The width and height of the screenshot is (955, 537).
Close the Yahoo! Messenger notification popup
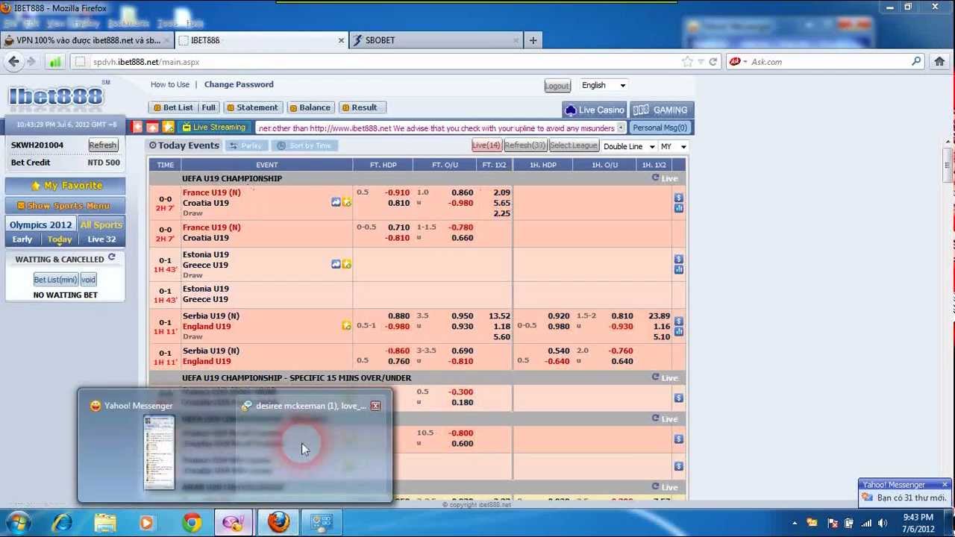pyautogui.click(x=945, y=485)
